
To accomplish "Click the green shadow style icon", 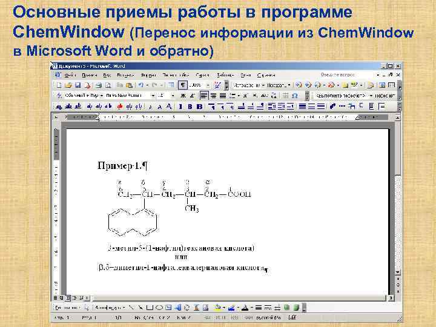I will 286,308.
